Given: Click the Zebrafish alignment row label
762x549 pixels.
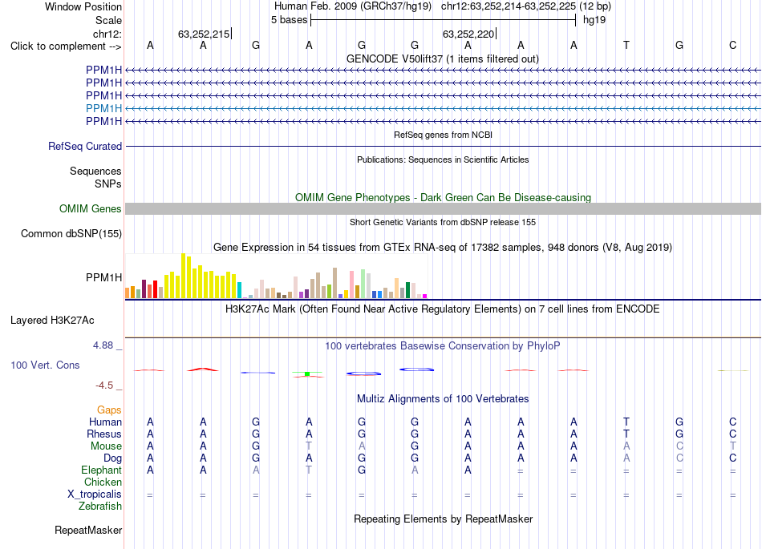Looking at the screenshot, I should pos(100,506).
